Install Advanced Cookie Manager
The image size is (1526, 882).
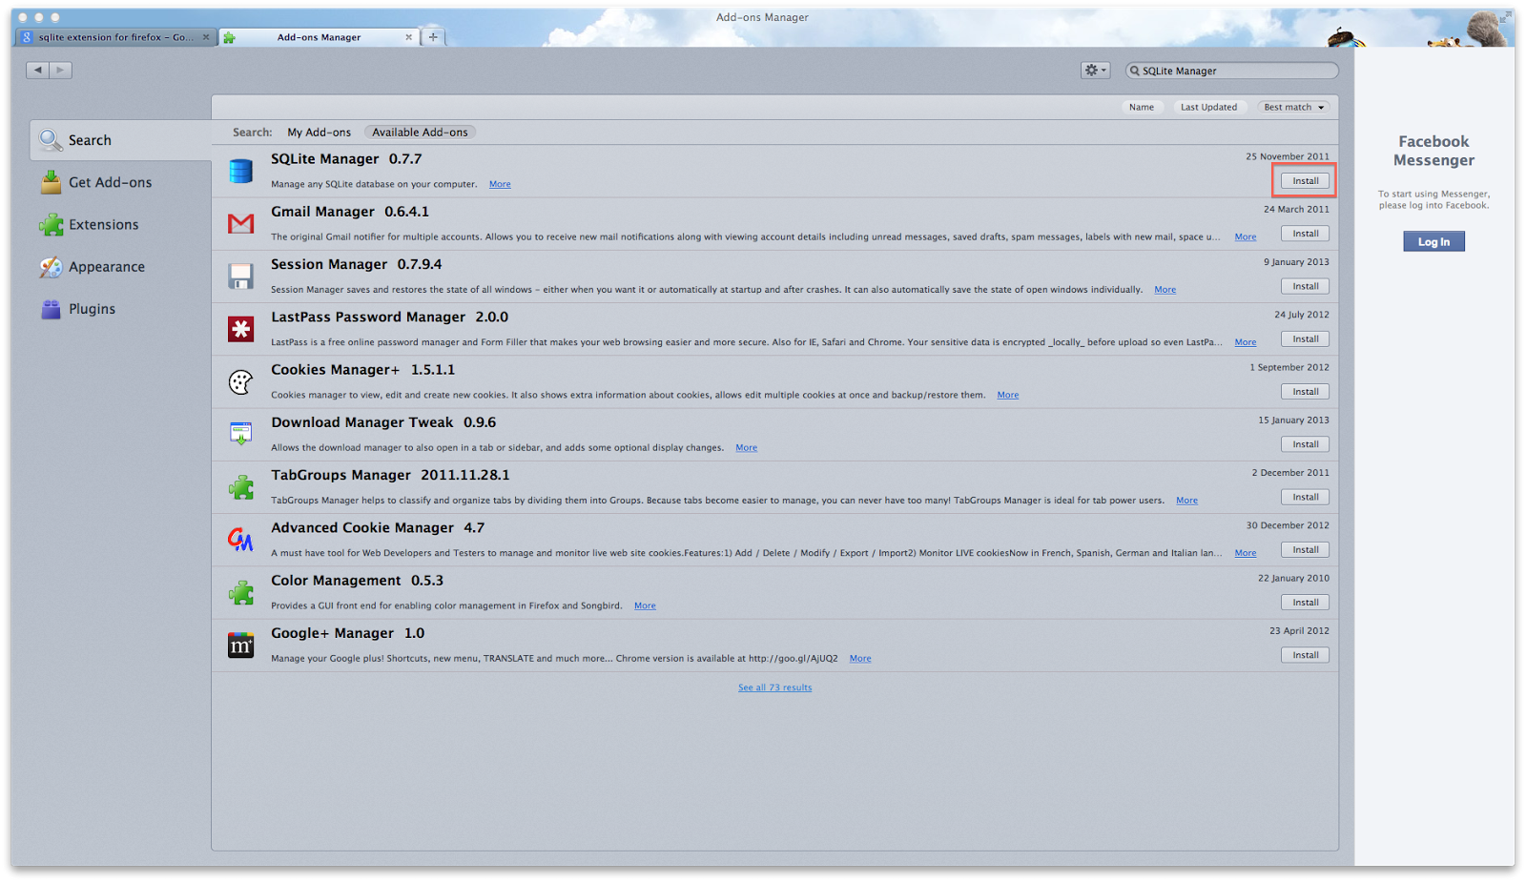[1305, 550]
